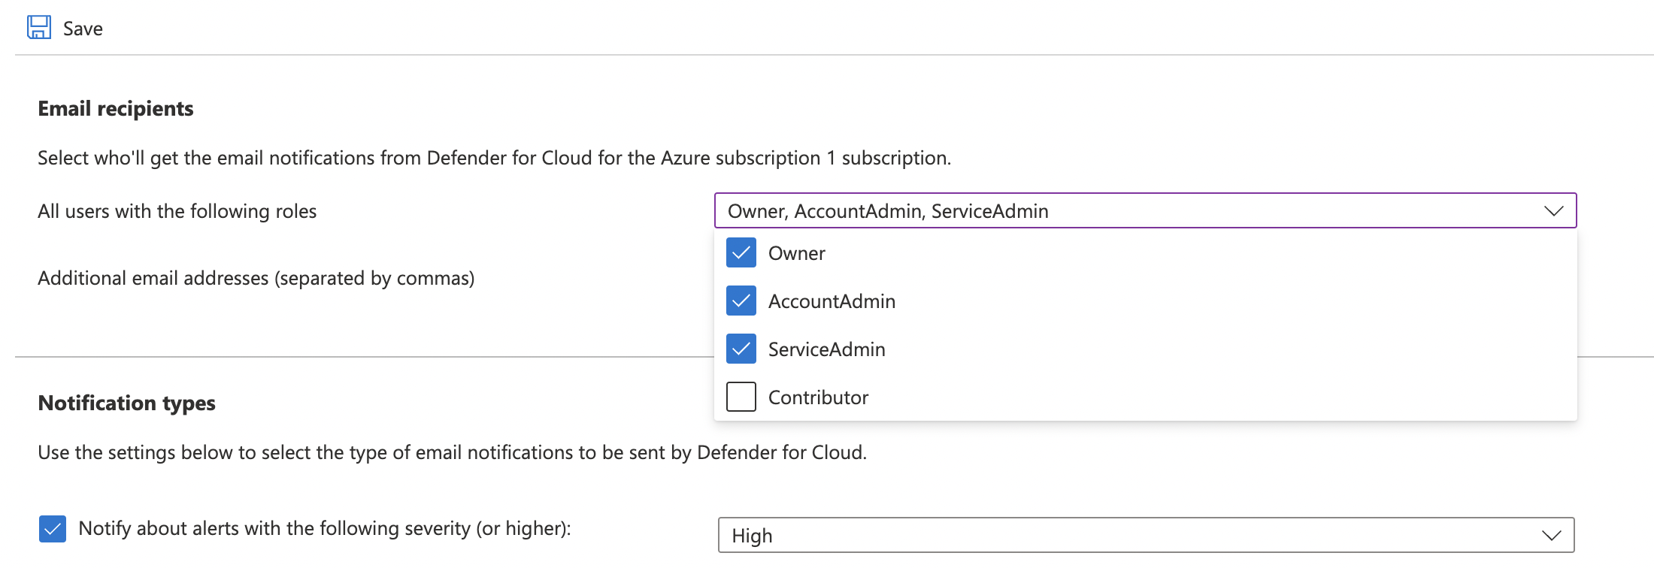This screenshot has width=1654, height=568.
Task: Click the Save floppy disk icon
Action: pos(39,28)
